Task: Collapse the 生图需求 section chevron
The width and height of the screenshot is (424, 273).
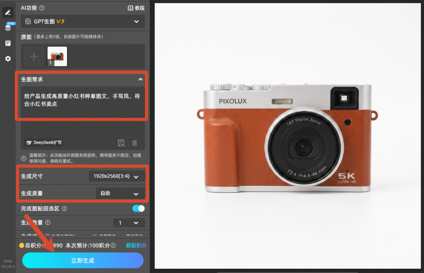Action: 141,79
